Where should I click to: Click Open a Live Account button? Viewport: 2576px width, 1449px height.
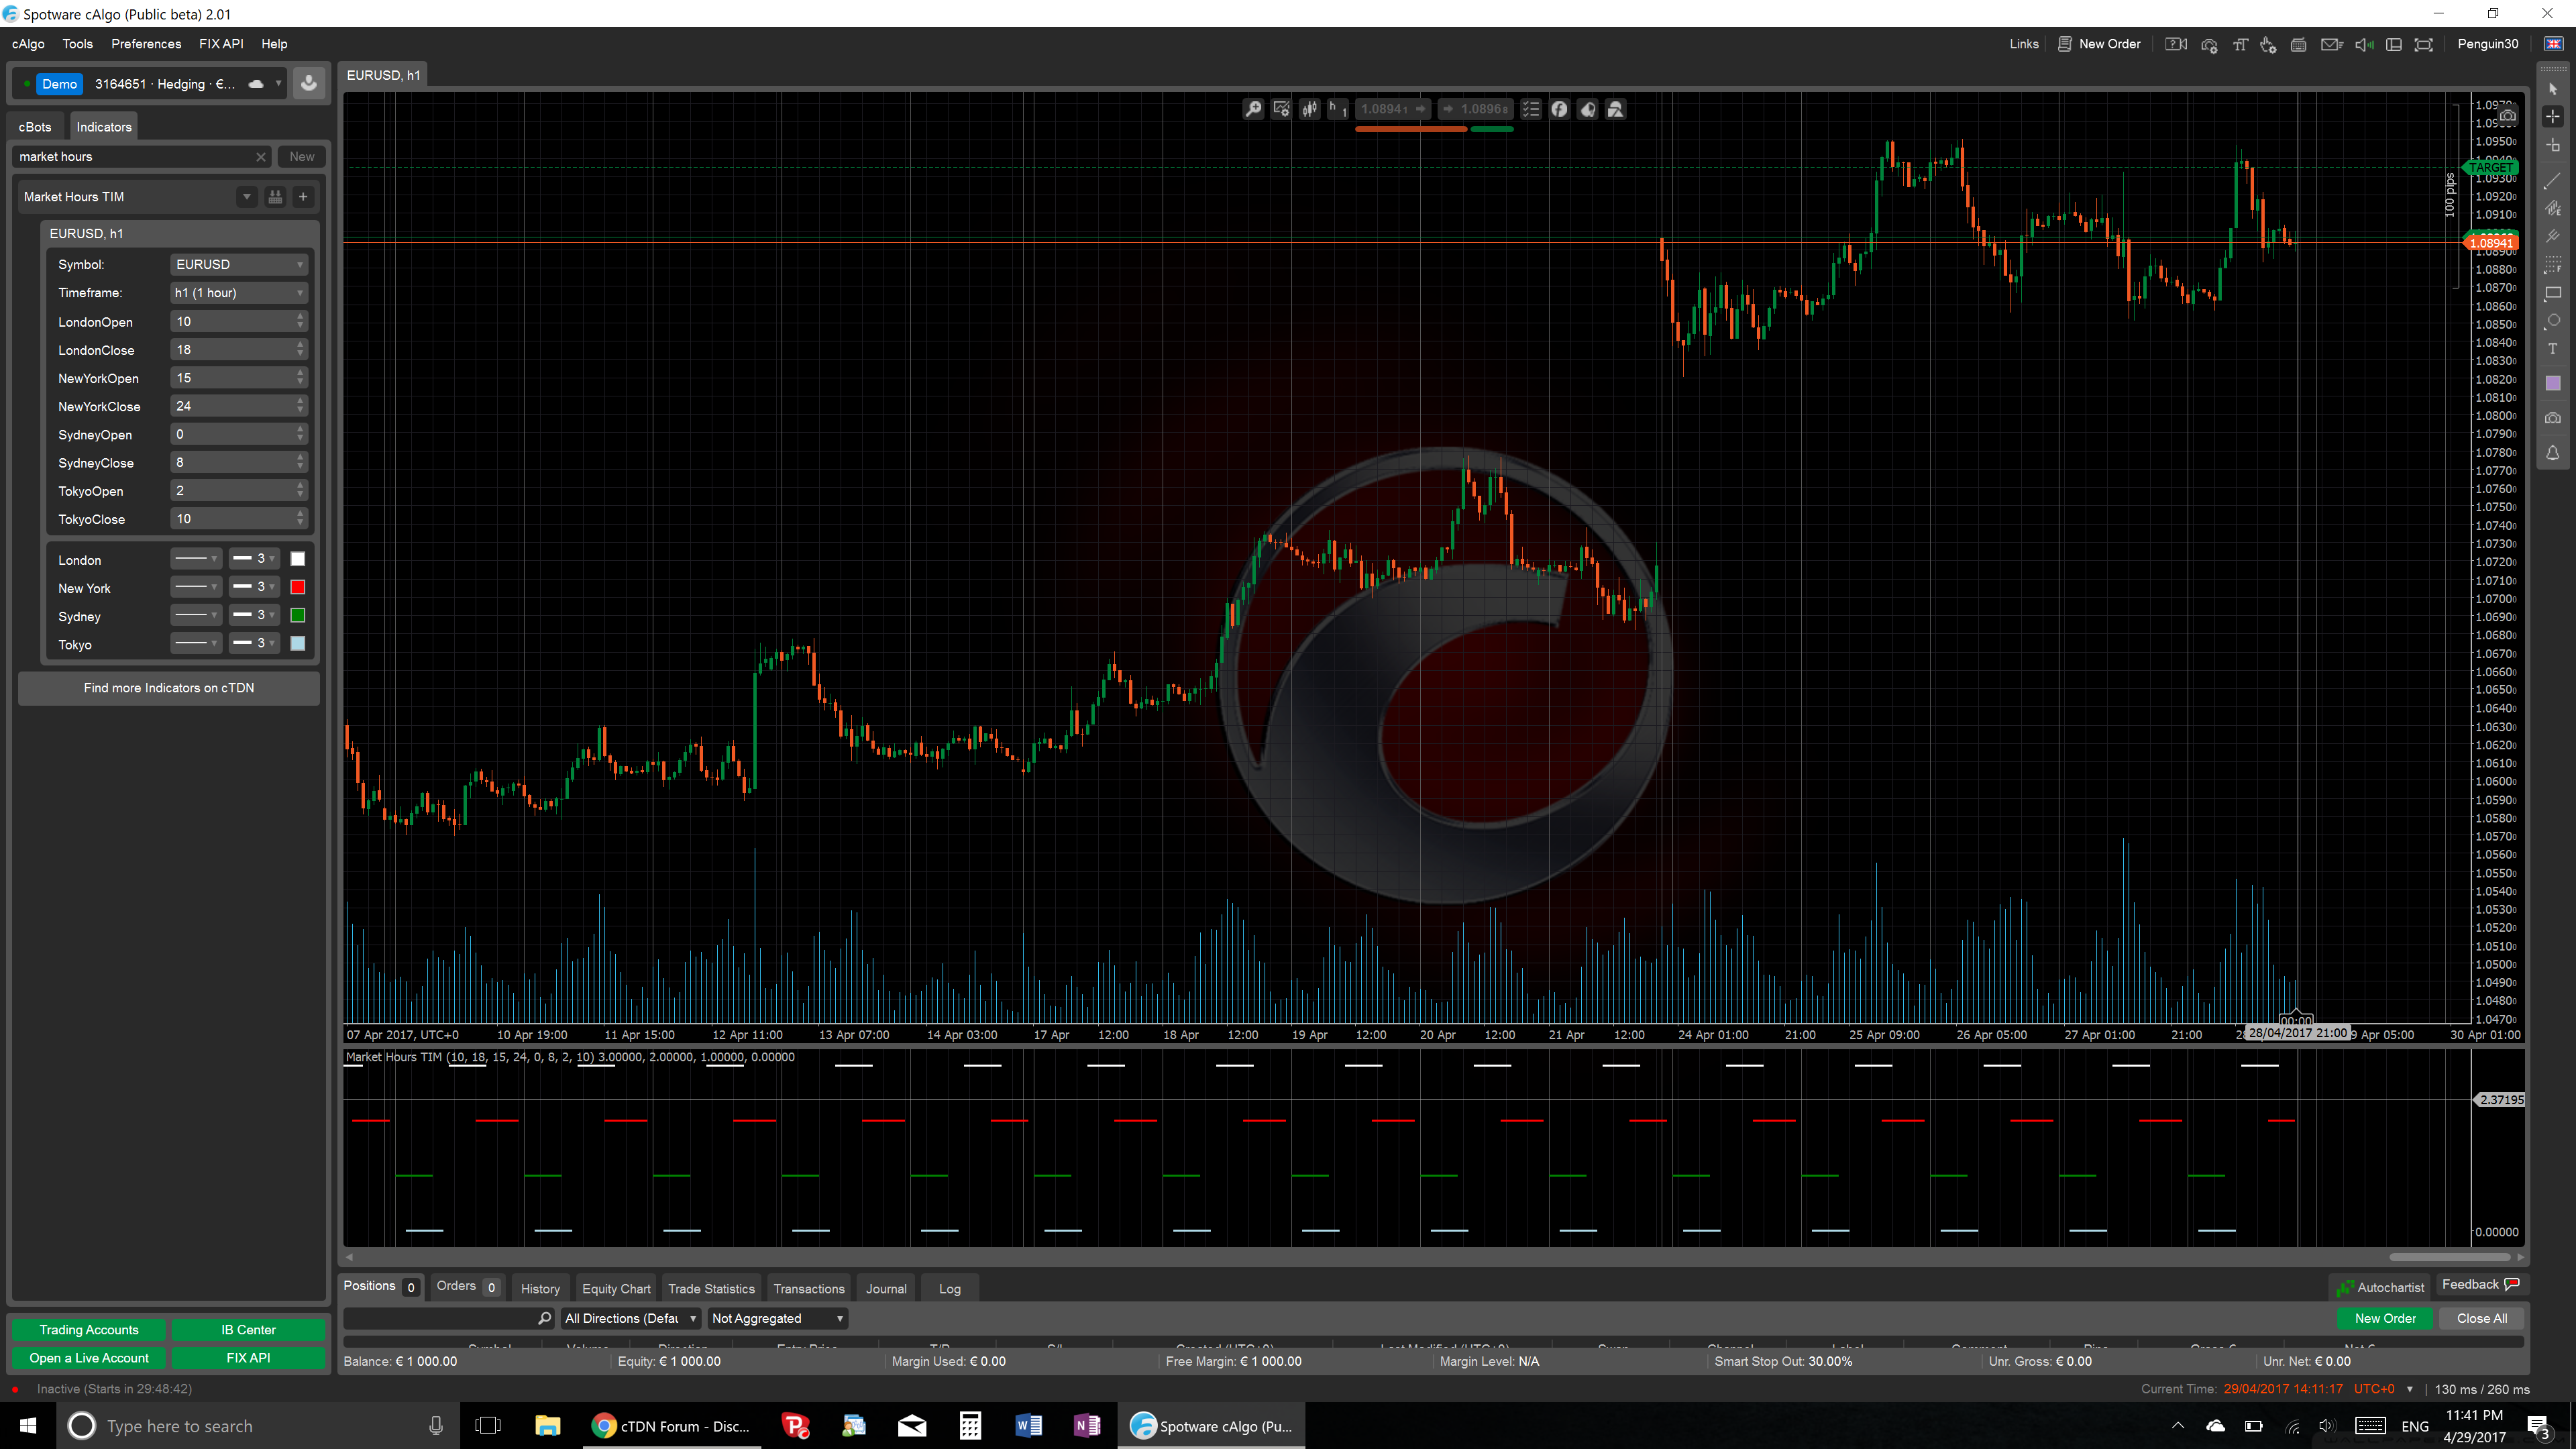coord(89,1358)
